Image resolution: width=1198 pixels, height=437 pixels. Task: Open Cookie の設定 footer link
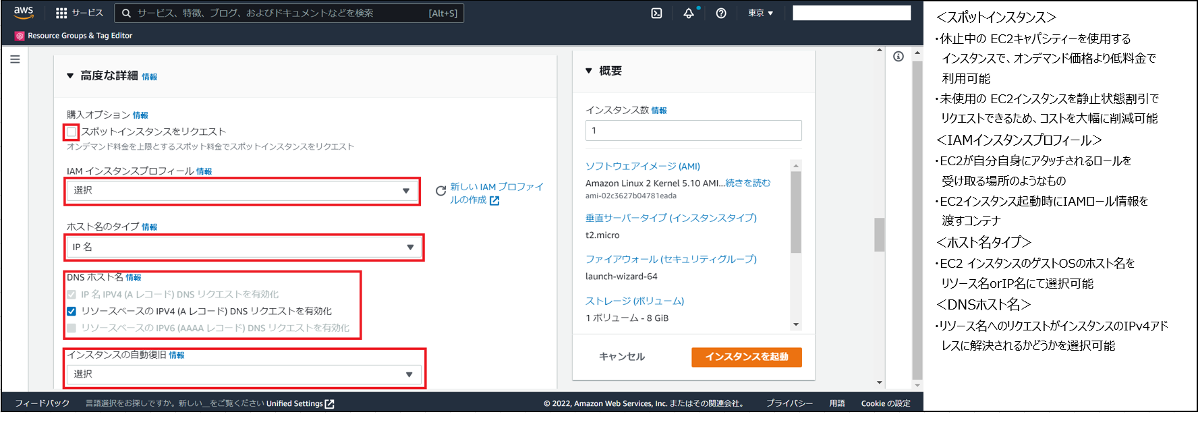tap(886, 403)
